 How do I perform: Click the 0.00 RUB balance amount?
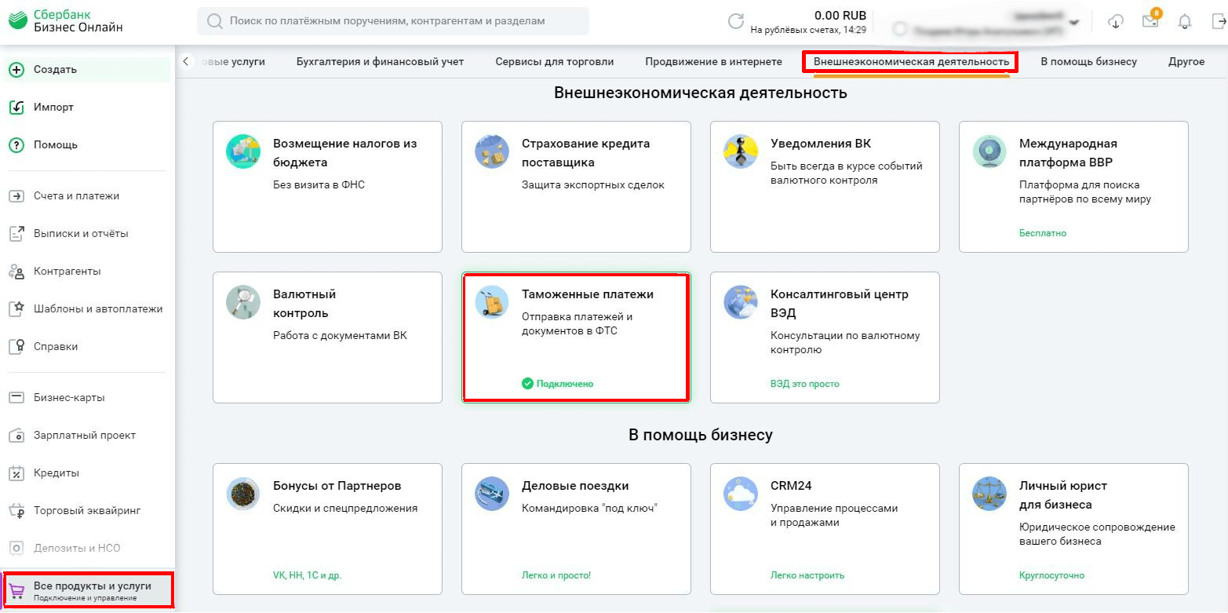click(x=840, y=15)
